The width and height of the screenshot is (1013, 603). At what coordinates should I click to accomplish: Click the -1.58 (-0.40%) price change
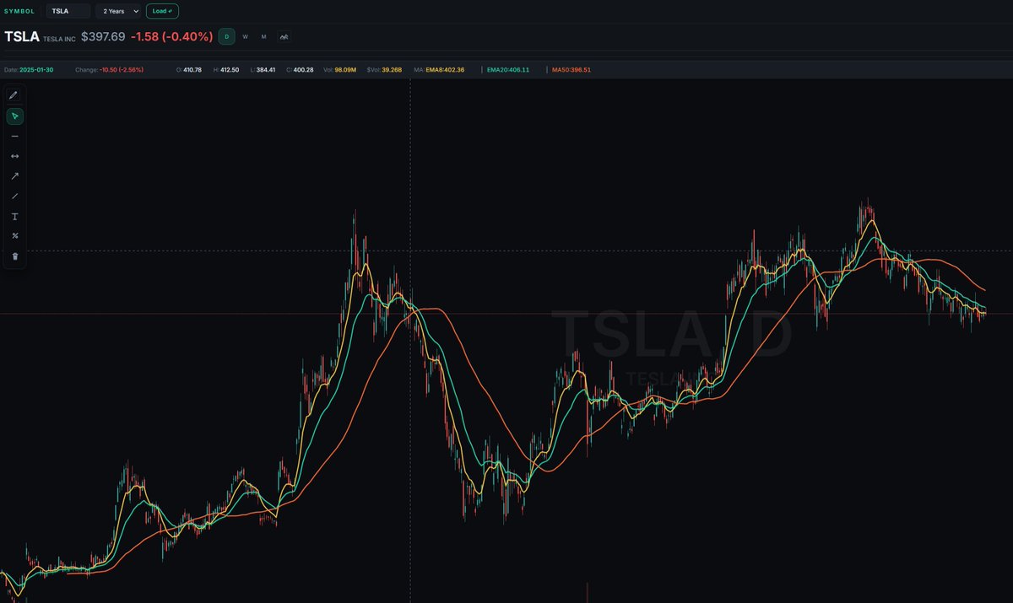coord(171,37)
